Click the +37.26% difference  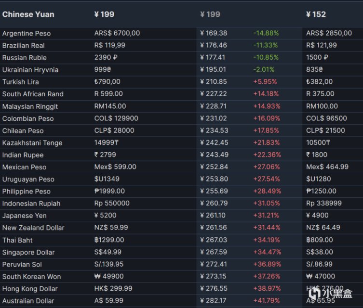[267, 276]
